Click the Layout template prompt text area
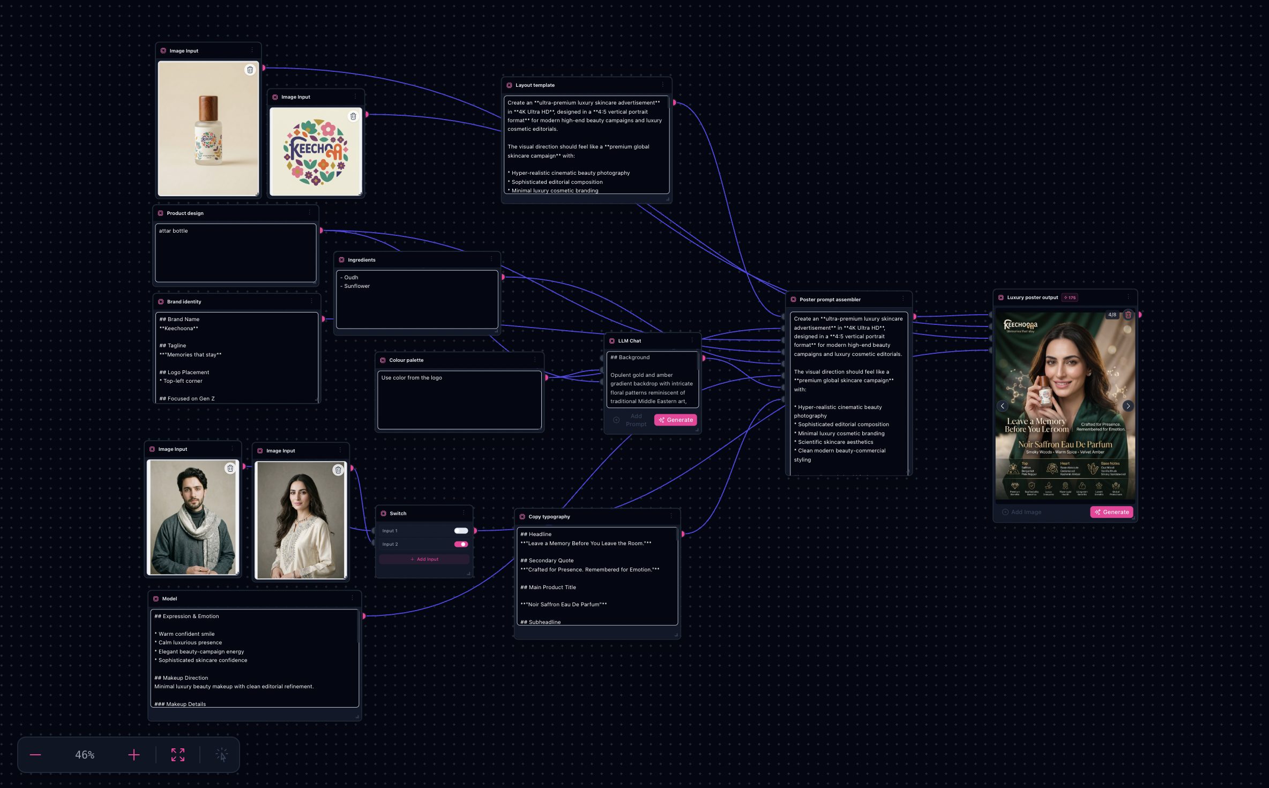The width and height of the screenshot is (1269, 788). coord(587,145)
